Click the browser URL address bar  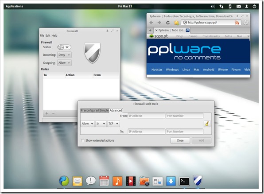211,23
